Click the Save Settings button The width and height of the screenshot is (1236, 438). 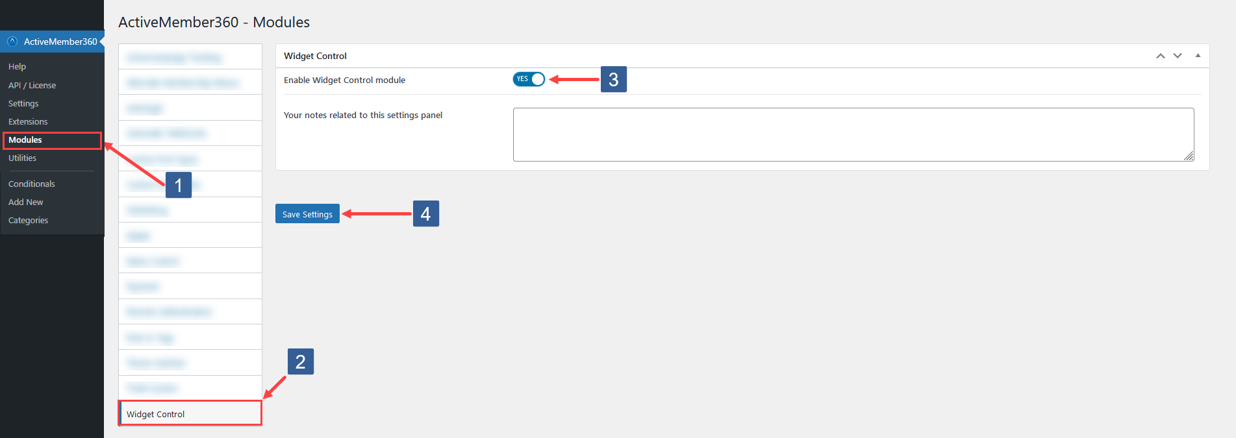(x=307, y=213)
